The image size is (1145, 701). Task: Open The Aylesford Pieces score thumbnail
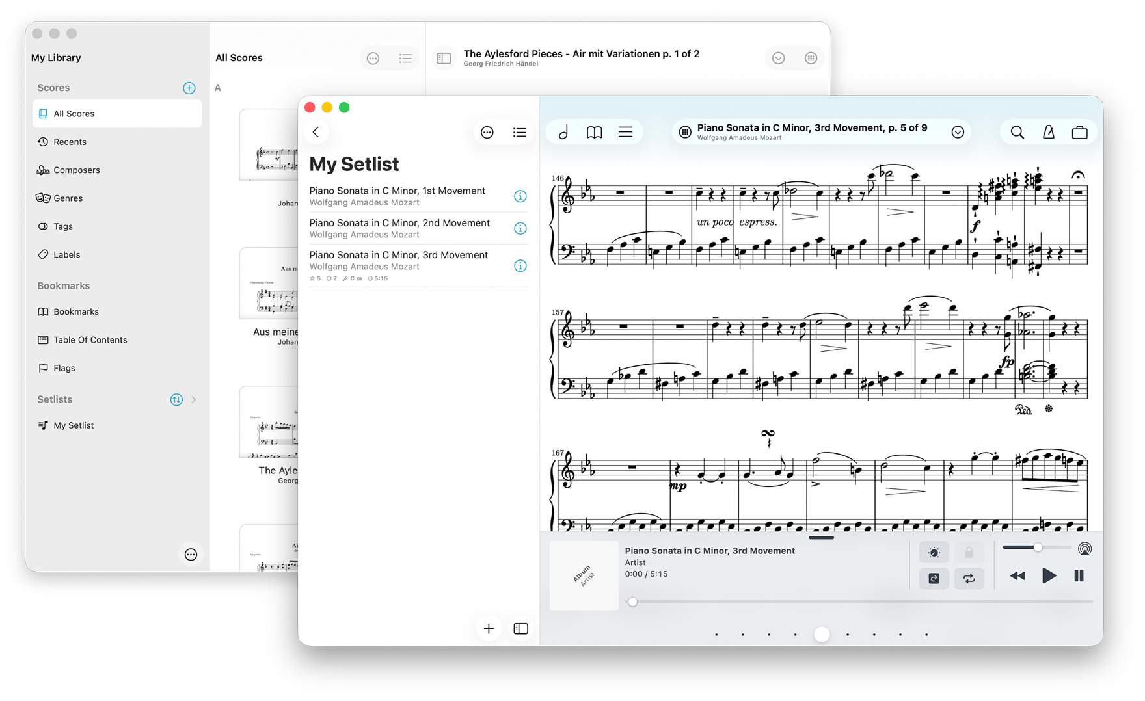[269, 421]
